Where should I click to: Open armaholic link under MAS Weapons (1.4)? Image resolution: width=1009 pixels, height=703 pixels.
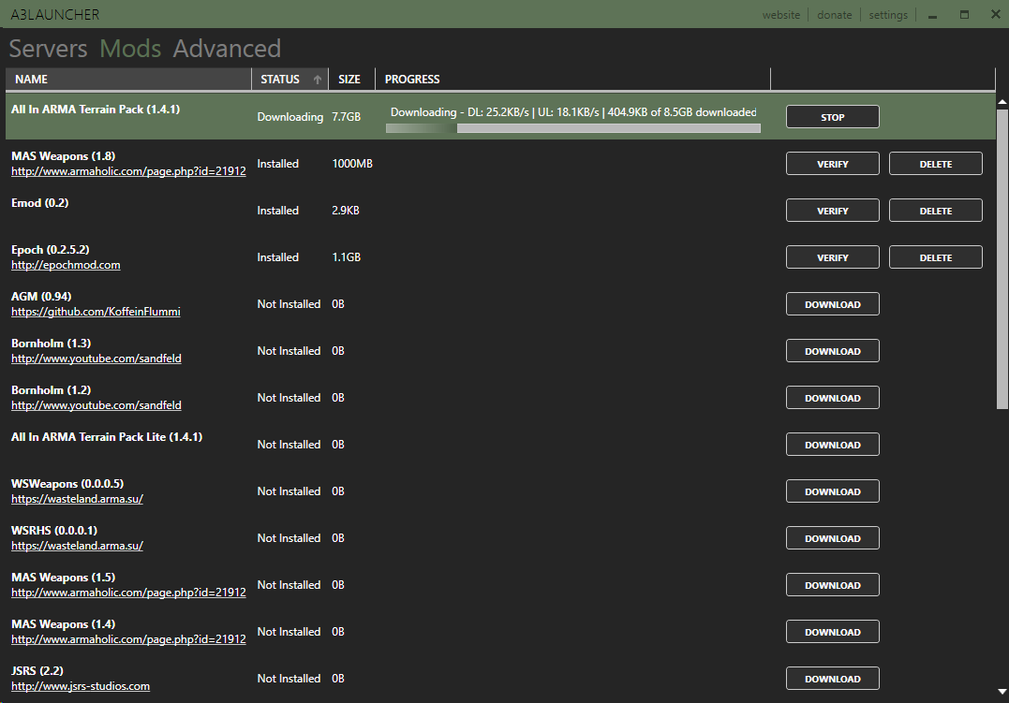coord(128,639)
